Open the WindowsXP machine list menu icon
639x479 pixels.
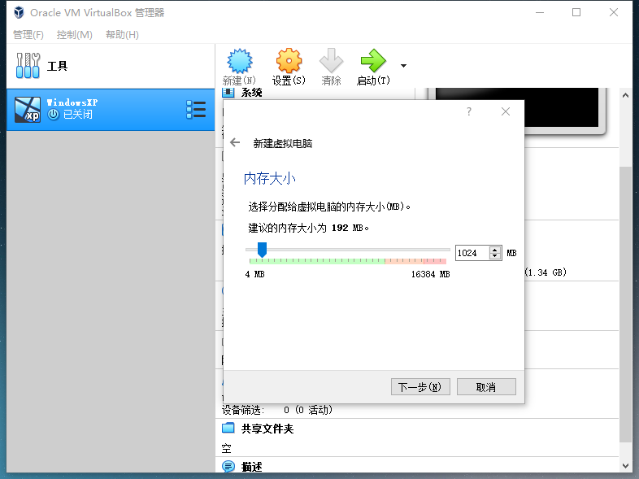point(196,110)
